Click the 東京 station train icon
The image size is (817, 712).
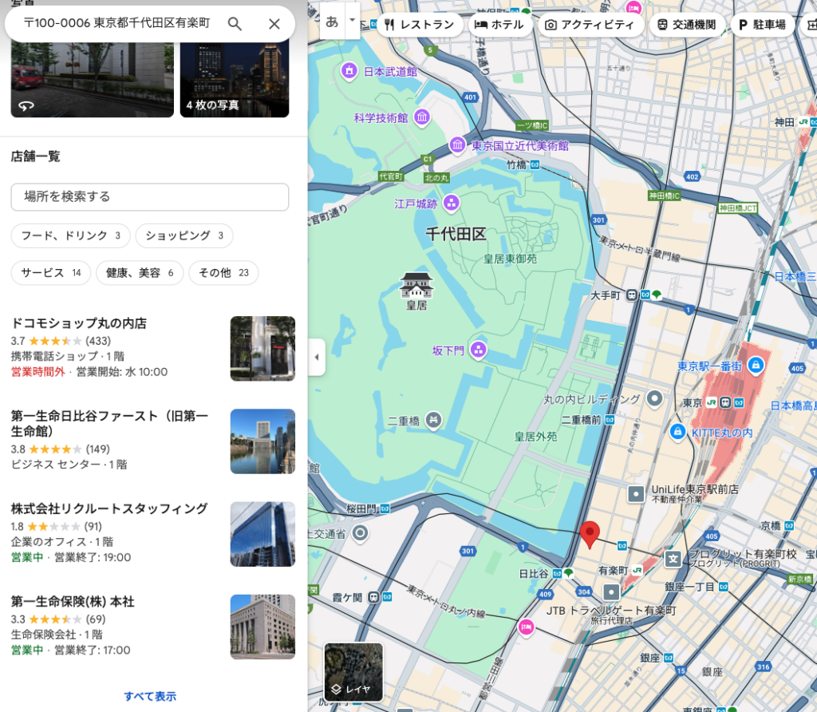tap(725, 402)
